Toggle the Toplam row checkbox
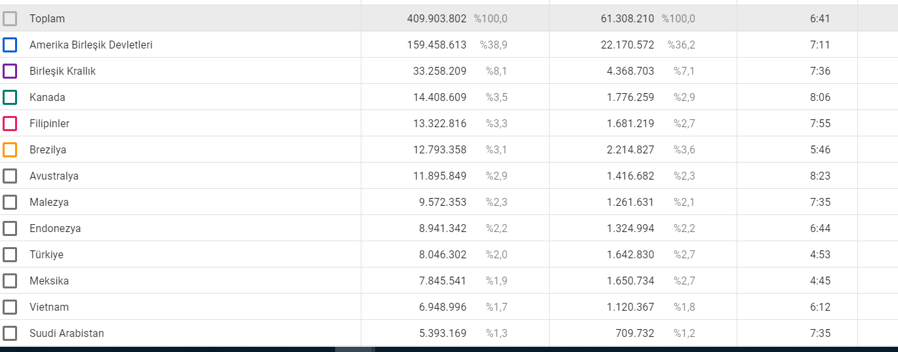This screenshot has width=898, height=352. pyautogui.click(x=10, y=18)
